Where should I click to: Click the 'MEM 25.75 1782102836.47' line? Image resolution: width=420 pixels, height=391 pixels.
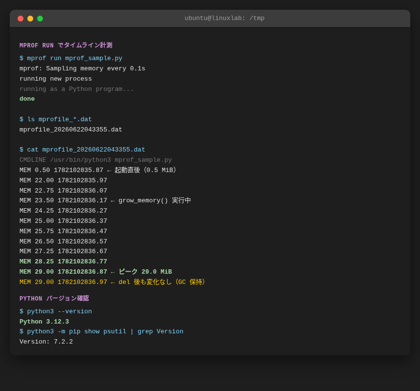(x=63, y=231)
